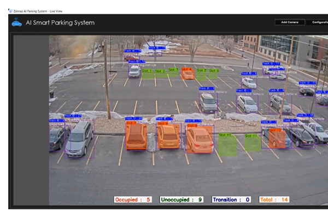Viewport: 328px width, 218px height.
Task: Click the Unoccupied count indicator
Action: click(182, 199)
